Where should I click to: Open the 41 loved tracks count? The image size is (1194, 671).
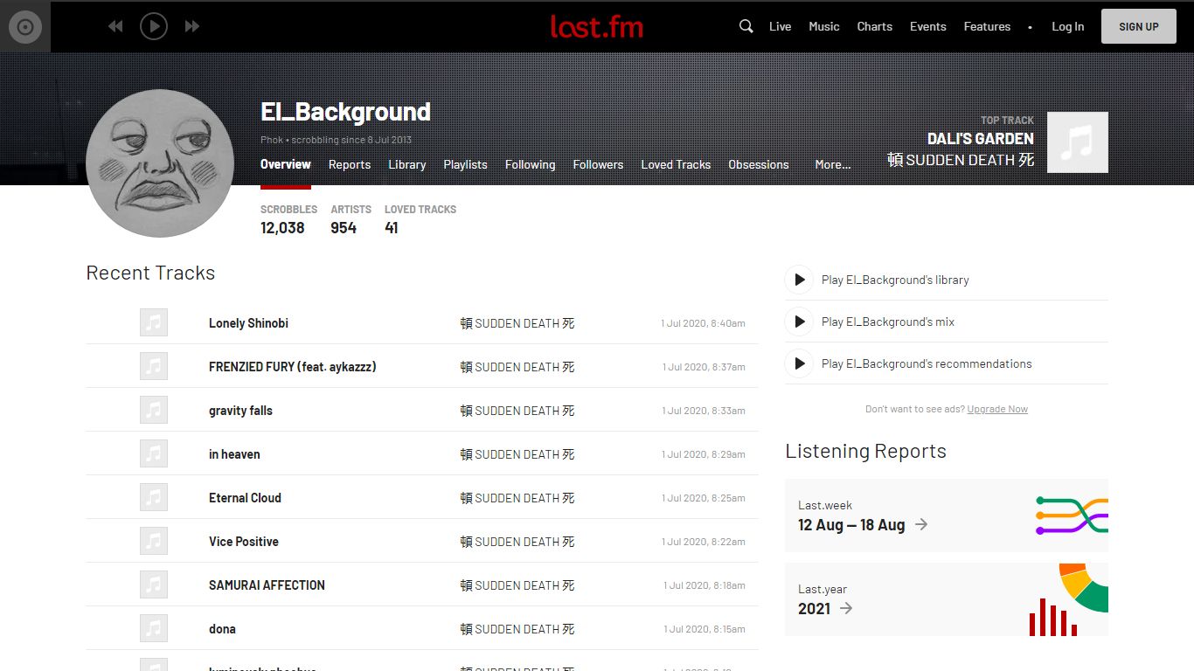pos(392,228)
